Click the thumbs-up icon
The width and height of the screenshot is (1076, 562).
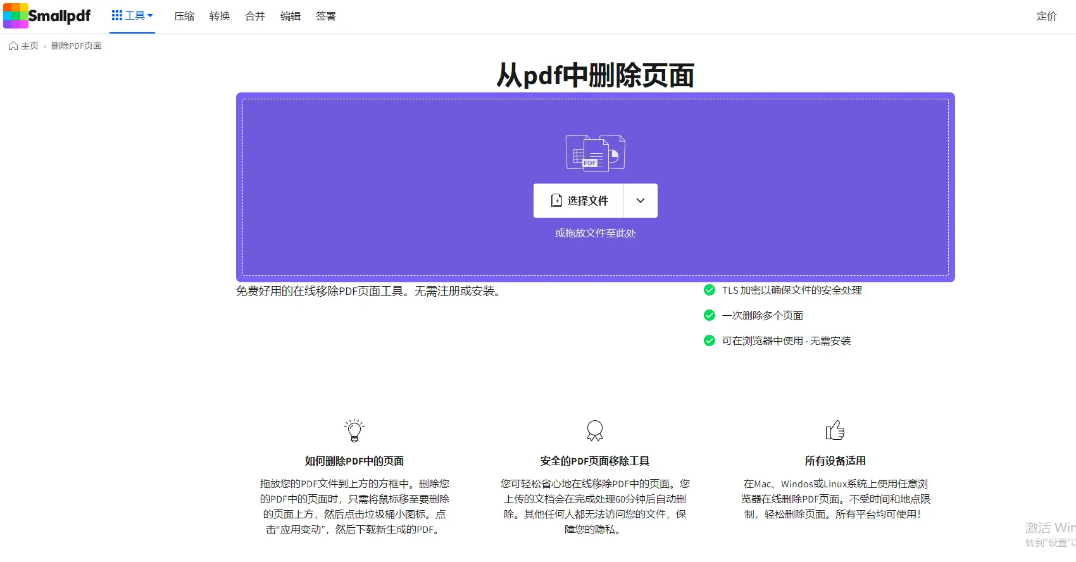point(835,430)
